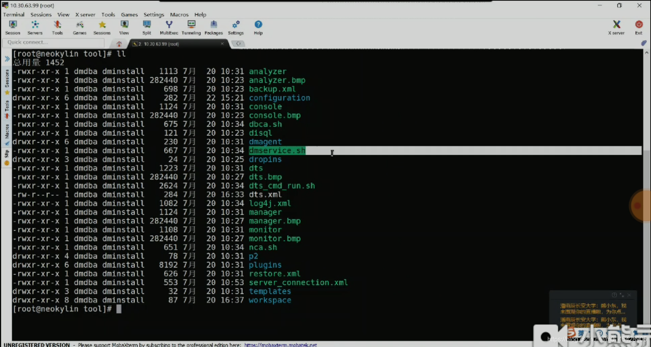Screen dimensions: 651x347
Task: Click the highlighted dmservice.sh filename
Action: [277, 150]
